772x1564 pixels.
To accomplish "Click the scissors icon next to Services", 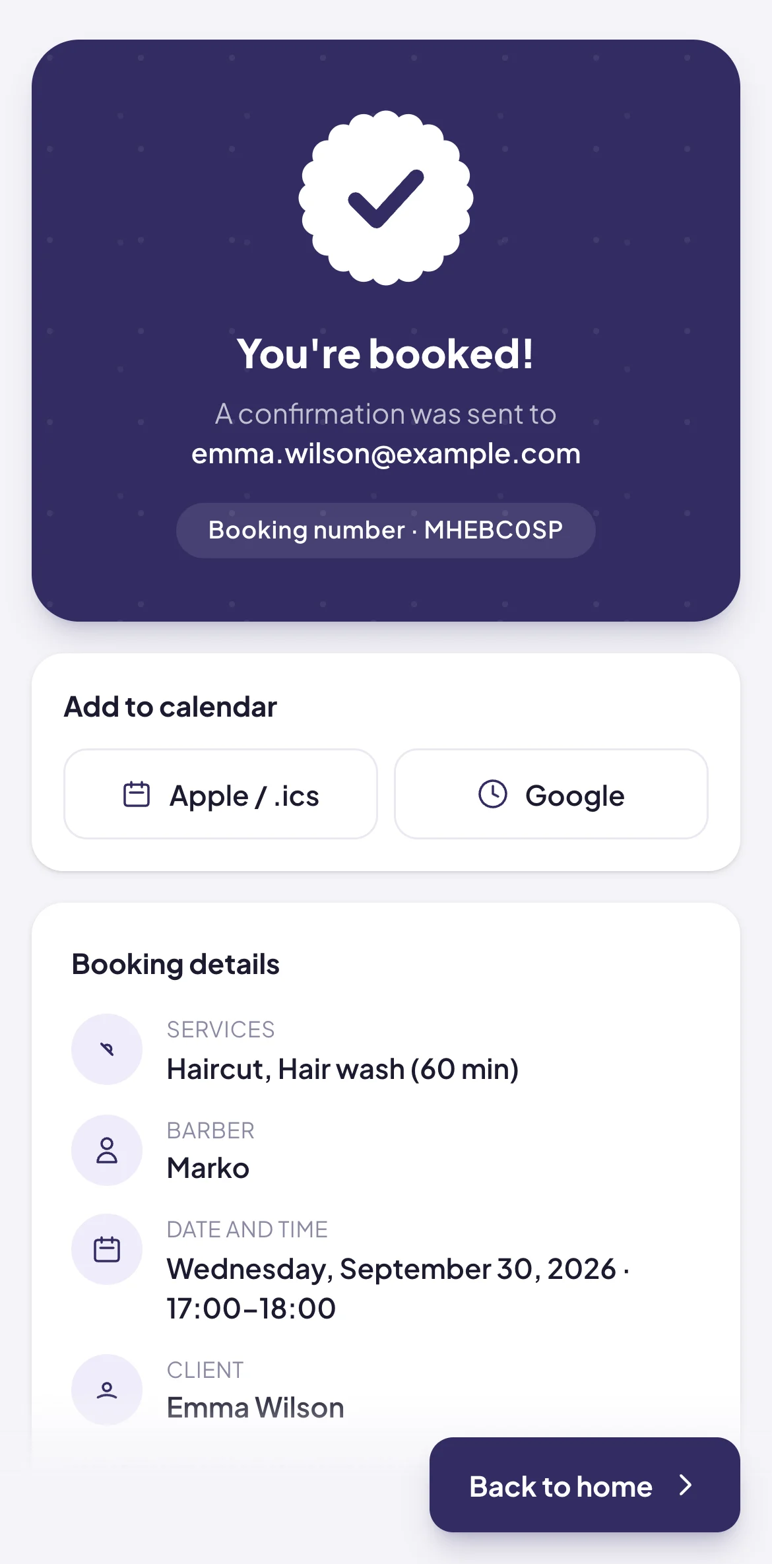I will 107,1049.
